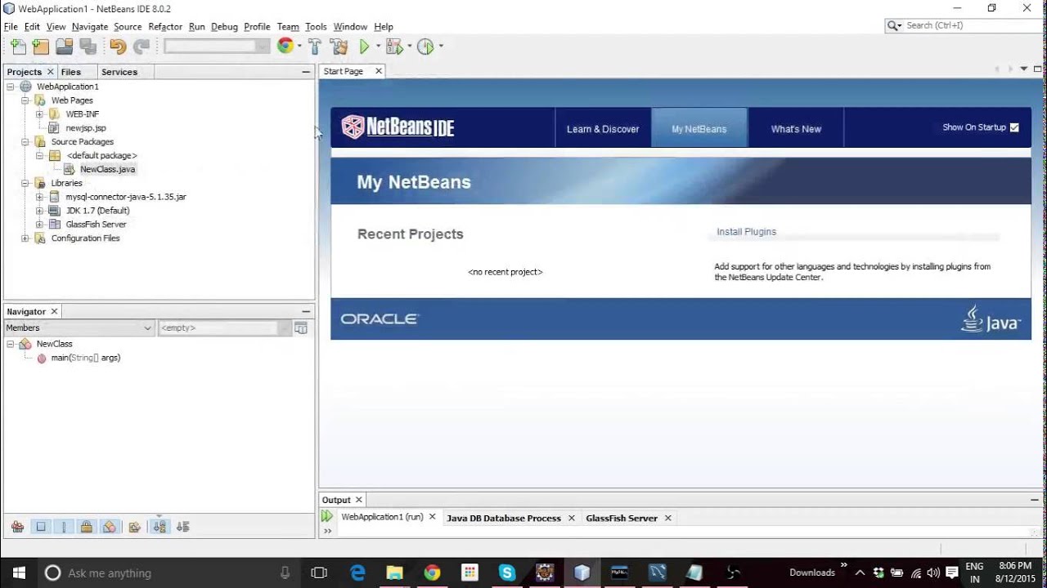Switch to the Files tab
Viewport: 1047px width, 588px height.
click(x=70, y=72)
